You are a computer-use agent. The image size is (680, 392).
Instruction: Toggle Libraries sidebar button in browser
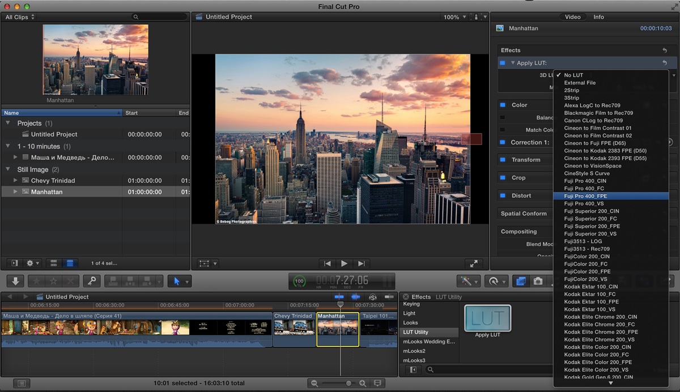click(x=15, y=263)
